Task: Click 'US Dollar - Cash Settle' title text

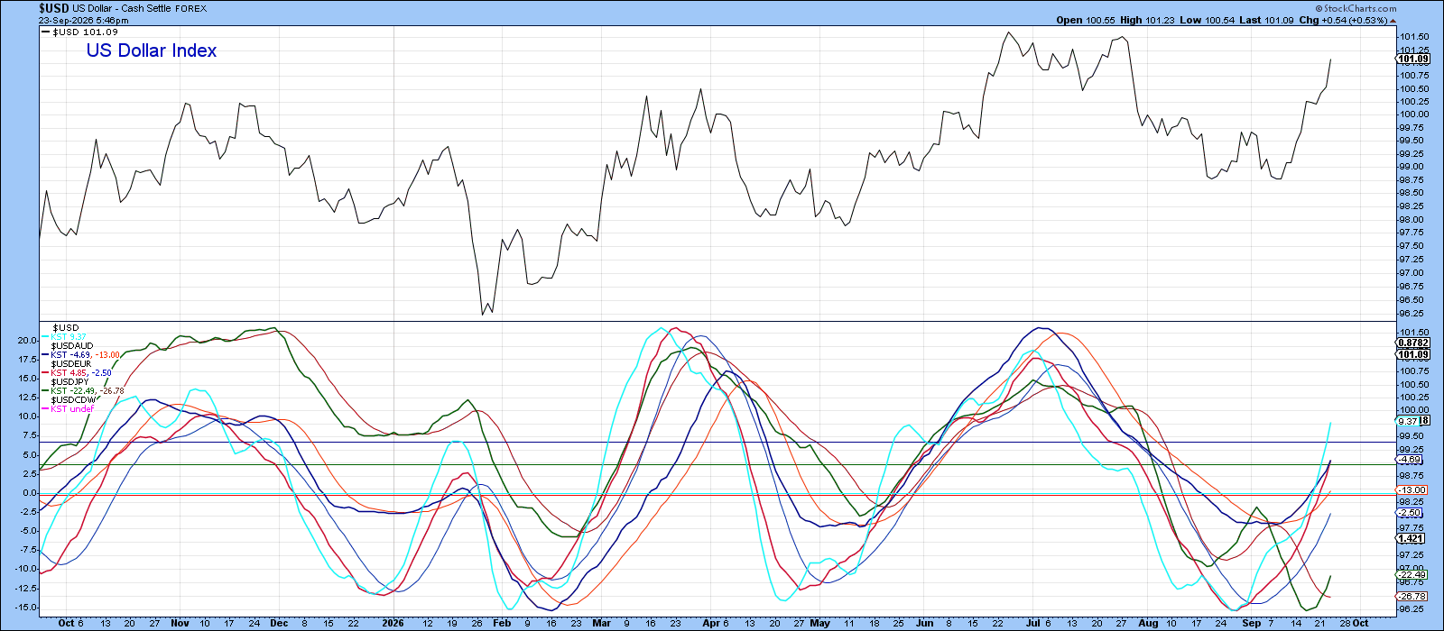Action: coord(120,9)
